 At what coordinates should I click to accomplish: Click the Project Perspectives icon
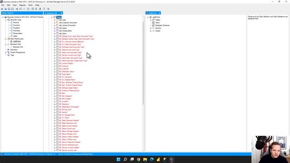pyautogui.click(x=8, y=53)
